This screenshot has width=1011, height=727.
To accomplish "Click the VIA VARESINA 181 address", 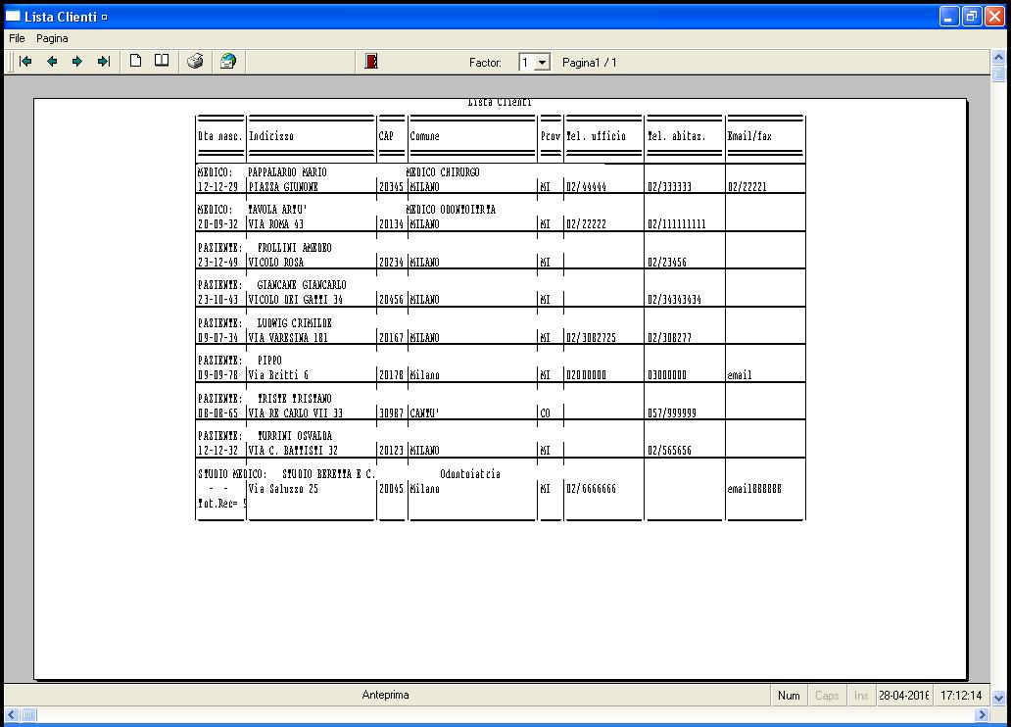I will point(288,337).
